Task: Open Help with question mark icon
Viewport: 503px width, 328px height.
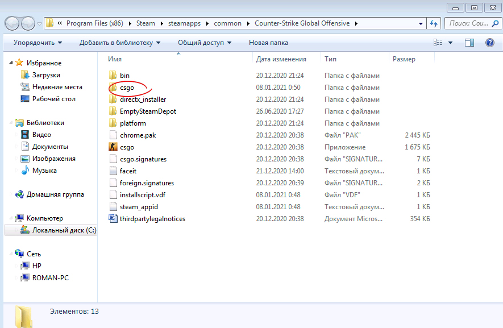Action: pos(490,43)
